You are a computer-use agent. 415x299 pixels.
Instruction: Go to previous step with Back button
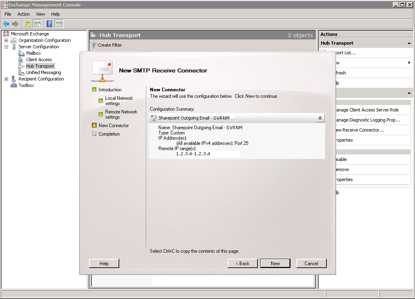243,263
